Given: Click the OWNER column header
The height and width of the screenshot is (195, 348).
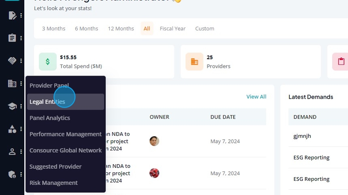Looking at the screenshot, I should click(159, 117).
